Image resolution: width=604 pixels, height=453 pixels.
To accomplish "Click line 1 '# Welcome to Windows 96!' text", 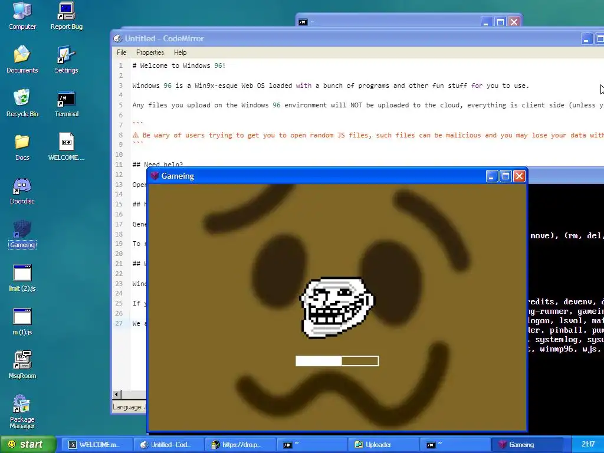I will pos(179,65).
